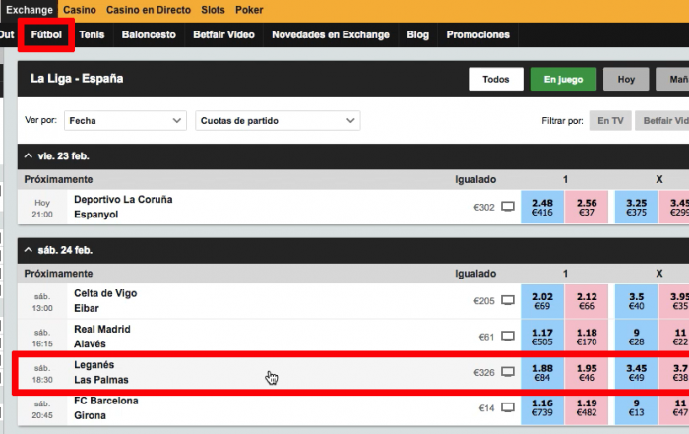Open the Slots tab
The width and height of the screenshot is (689, 434).
[214, 10]
